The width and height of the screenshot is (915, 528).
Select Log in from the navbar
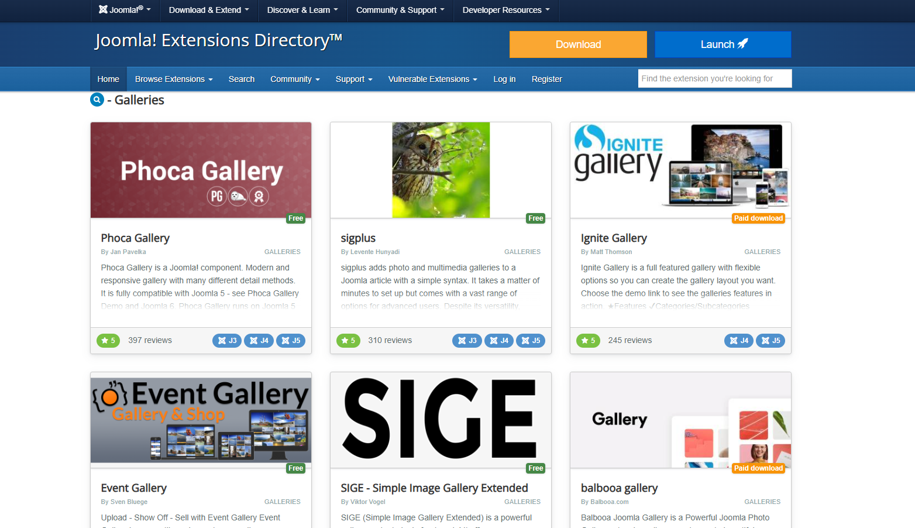504,79
